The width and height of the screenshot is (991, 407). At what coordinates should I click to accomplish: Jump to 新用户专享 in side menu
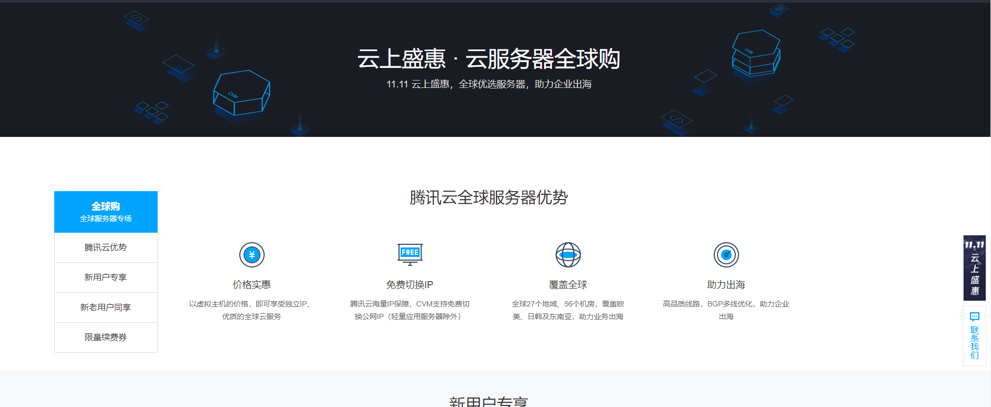click(106, 277)
